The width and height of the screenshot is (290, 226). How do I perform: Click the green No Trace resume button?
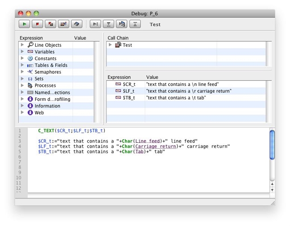click(24, 24)
